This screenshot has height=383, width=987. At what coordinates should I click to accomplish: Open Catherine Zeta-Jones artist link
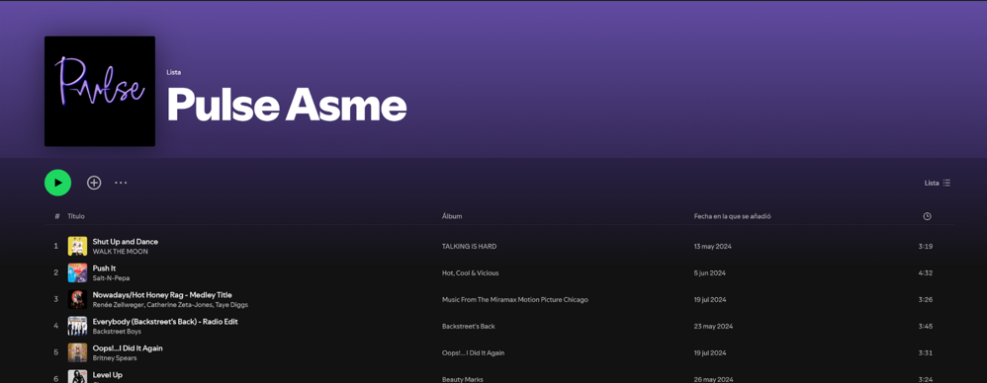(179, 305)
